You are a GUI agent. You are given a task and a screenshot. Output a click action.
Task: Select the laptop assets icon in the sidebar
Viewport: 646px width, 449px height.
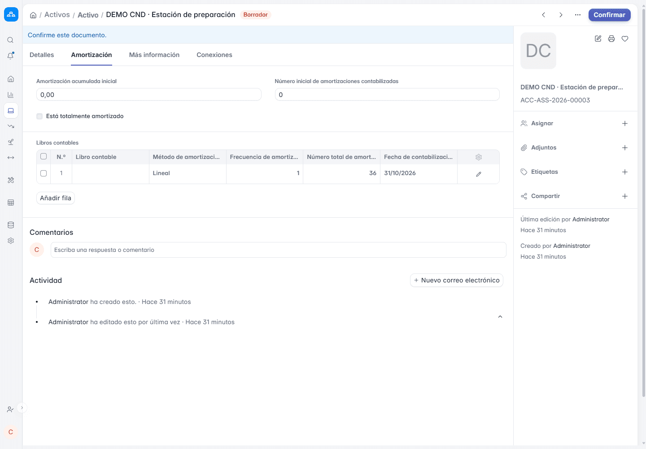(x=11, y=110)
